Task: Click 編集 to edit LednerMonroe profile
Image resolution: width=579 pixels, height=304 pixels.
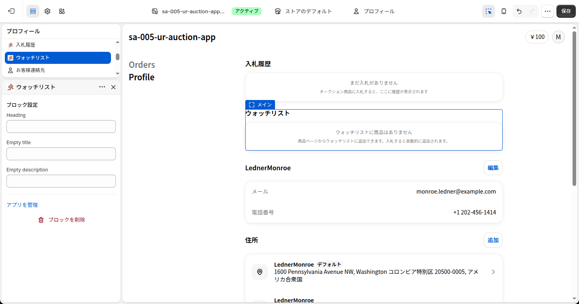Action: pos(493,168)
